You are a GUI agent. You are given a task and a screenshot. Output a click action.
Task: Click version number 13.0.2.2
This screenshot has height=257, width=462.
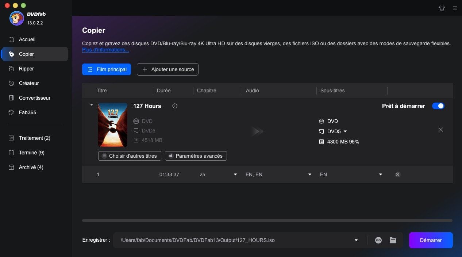coord(35,23)
